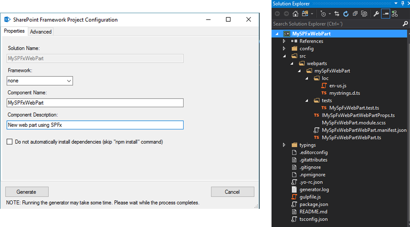Maximize the SharePoint Framework configuration dialog
Viewport: 410px width, 227px height.
tap(228, 20)
